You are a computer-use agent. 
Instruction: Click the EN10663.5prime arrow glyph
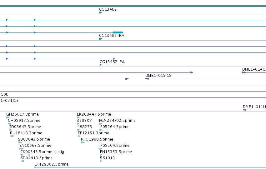21,149
